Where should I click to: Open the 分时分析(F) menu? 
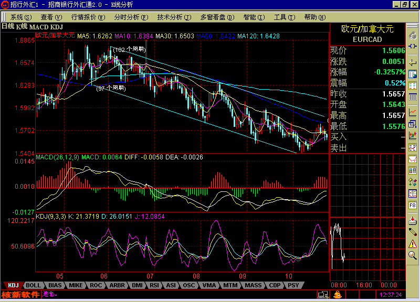point(131,17)
